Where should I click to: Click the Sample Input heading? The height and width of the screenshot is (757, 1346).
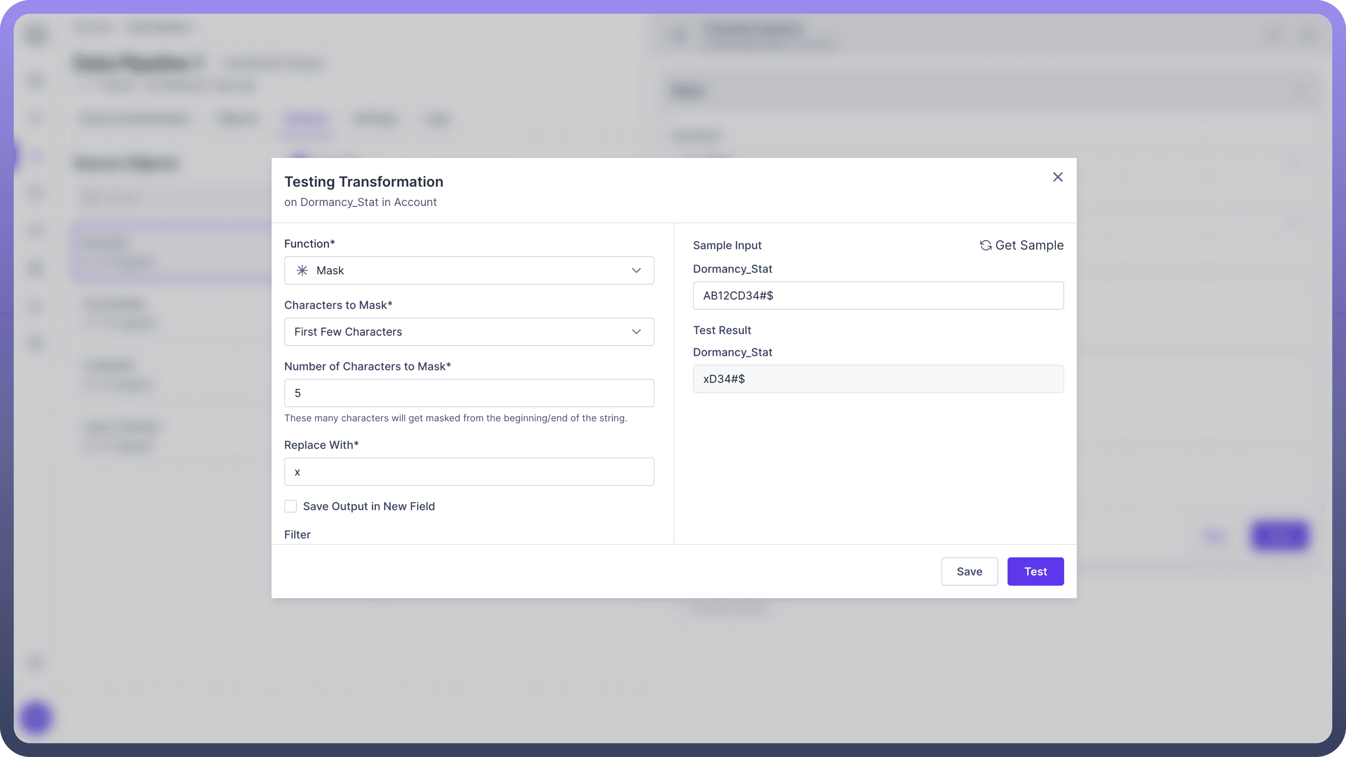727,245
